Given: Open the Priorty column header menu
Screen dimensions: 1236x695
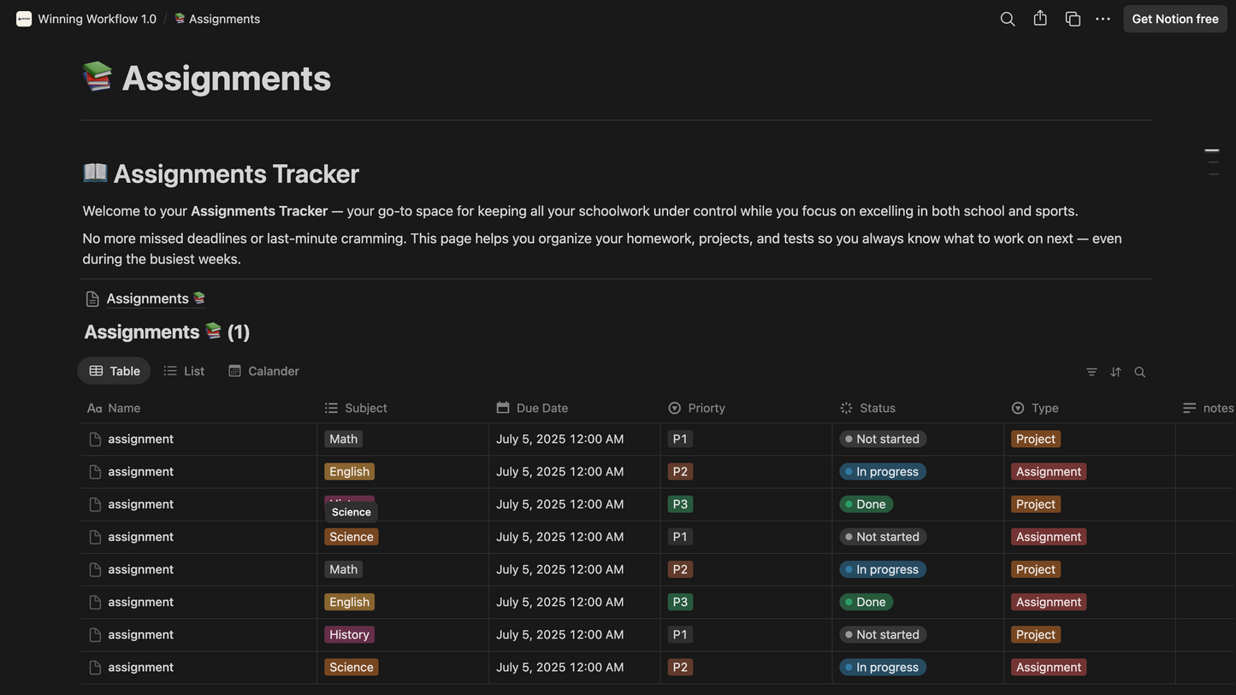Looking at the screenshot, I should 706,408.
